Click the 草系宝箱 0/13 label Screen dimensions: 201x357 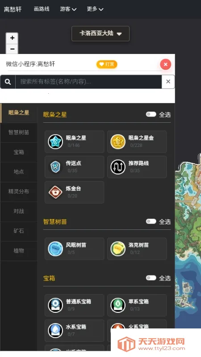click(x=138, y=305)
